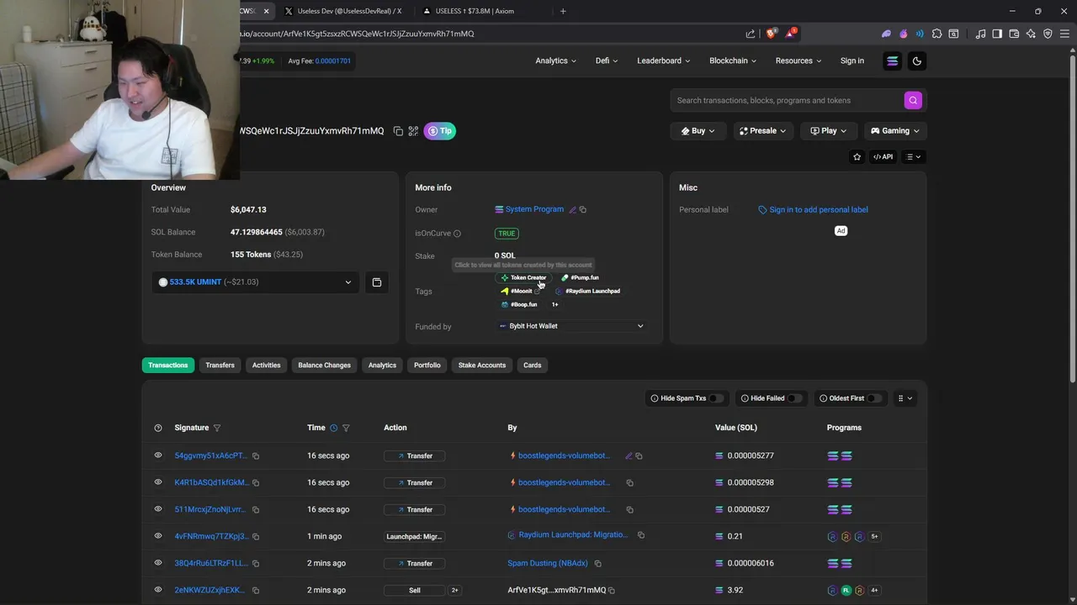1077x605 pixels.
Task: Open the Balance Changes tab
Action: tap(324, 366)
